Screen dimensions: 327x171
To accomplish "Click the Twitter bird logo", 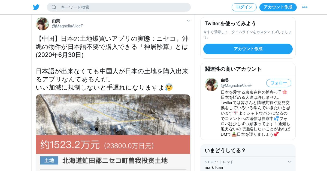I will [36, 7].
